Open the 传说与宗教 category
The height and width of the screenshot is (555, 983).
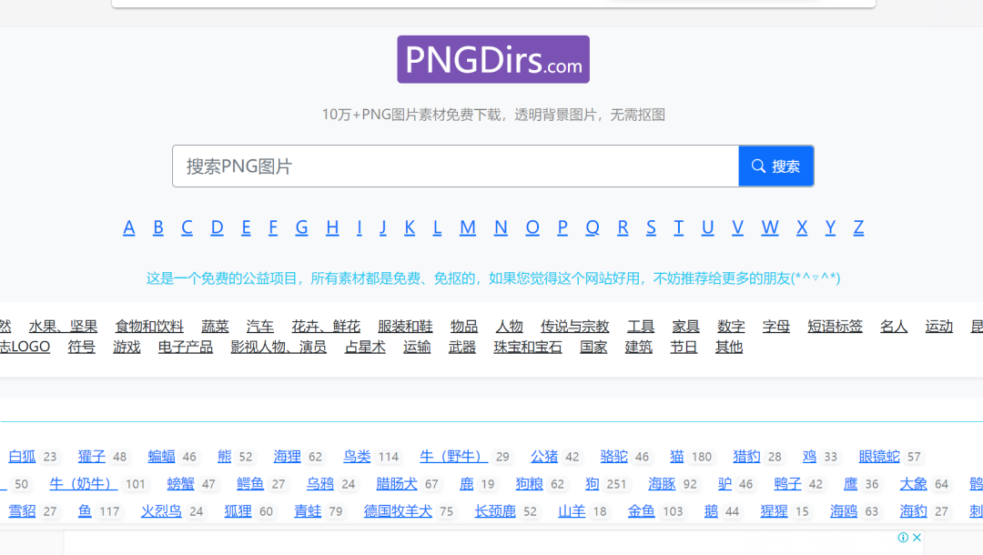pos(575,327)
